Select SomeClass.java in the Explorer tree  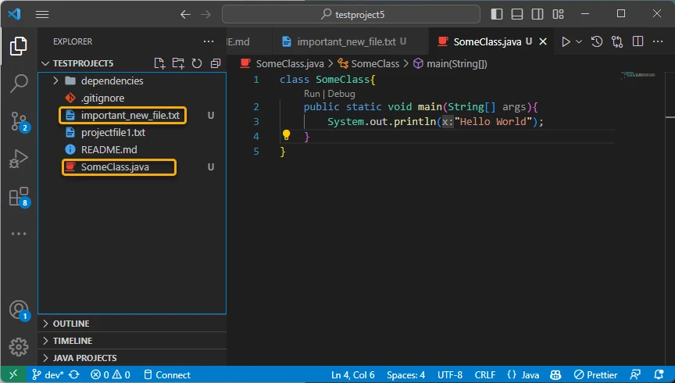pos(132,166)
